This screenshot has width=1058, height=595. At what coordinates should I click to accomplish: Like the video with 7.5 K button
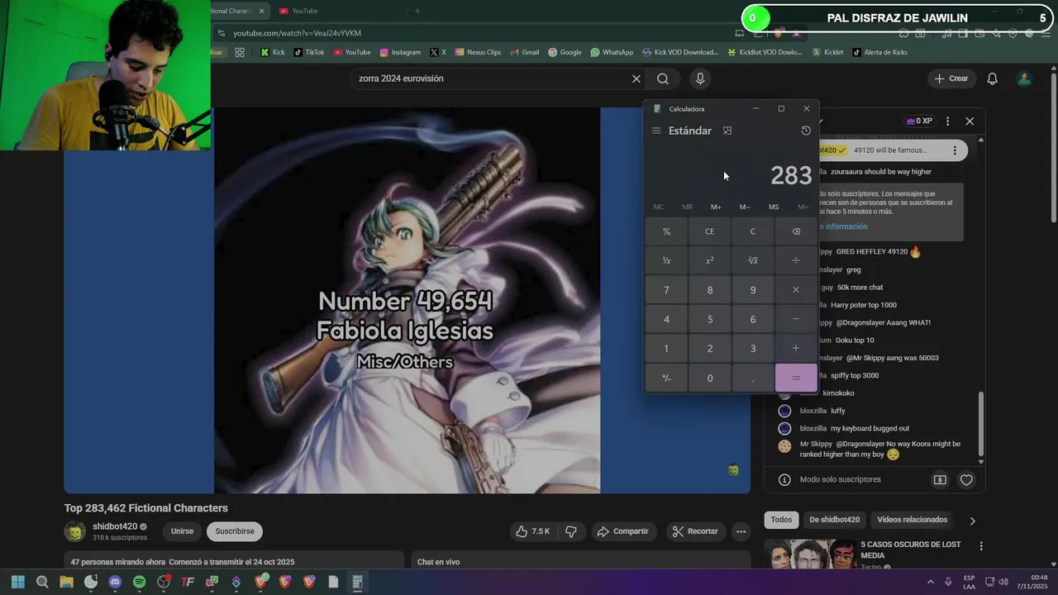pos(532,531)
